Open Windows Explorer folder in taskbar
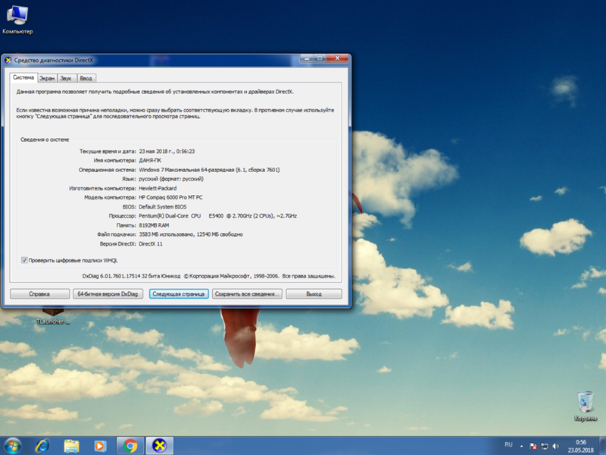 coord(71,446)
